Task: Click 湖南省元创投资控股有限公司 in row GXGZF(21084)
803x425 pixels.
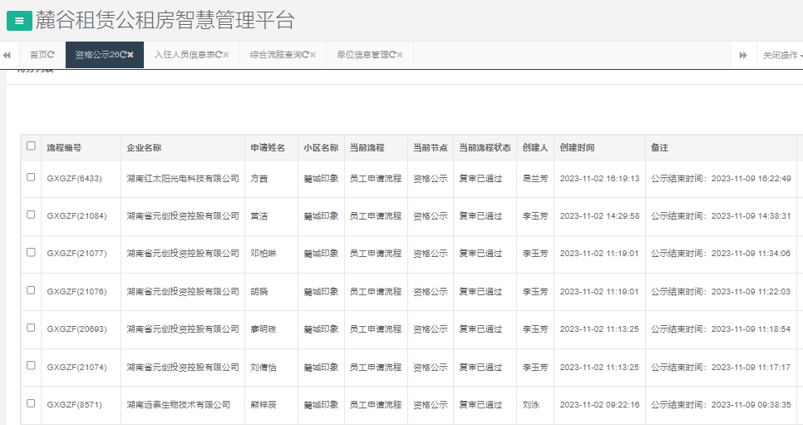Action: pos(183,216)
